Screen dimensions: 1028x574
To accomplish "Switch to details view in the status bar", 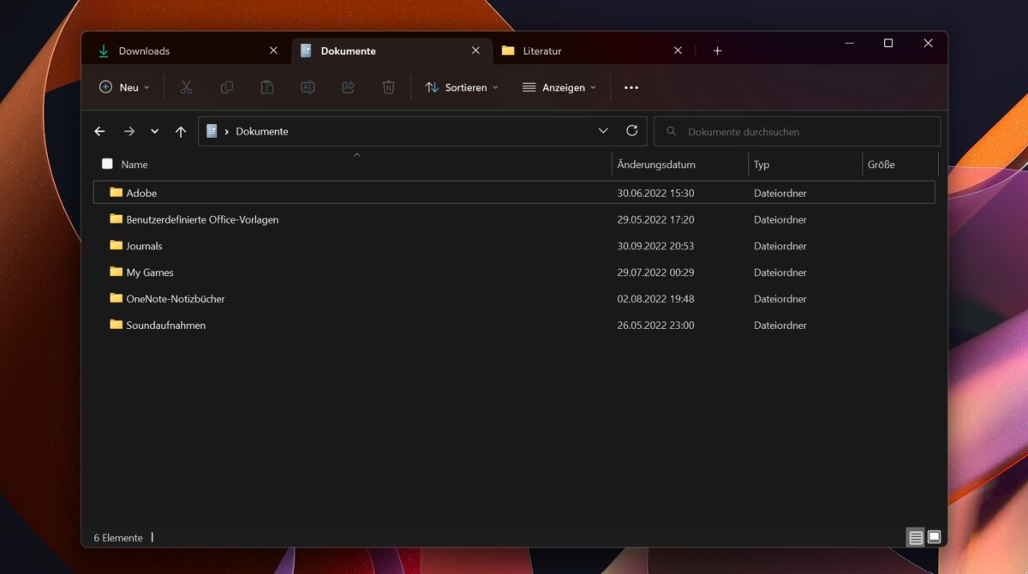I will pyautogui.click(x=915, y=537).
